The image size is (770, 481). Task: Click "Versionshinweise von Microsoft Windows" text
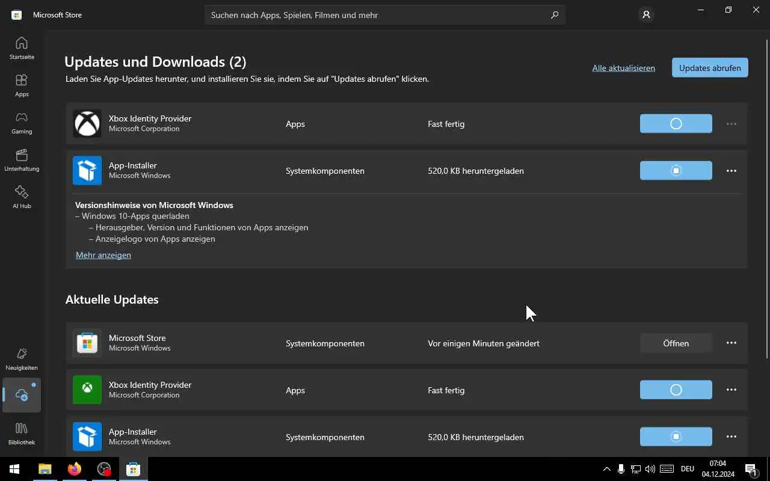click(x=154, y=205)
